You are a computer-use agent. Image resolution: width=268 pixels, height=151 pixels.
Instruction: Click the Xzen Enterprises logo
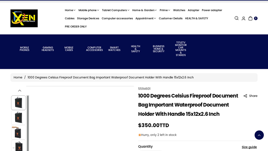click(x=24, y=18)
